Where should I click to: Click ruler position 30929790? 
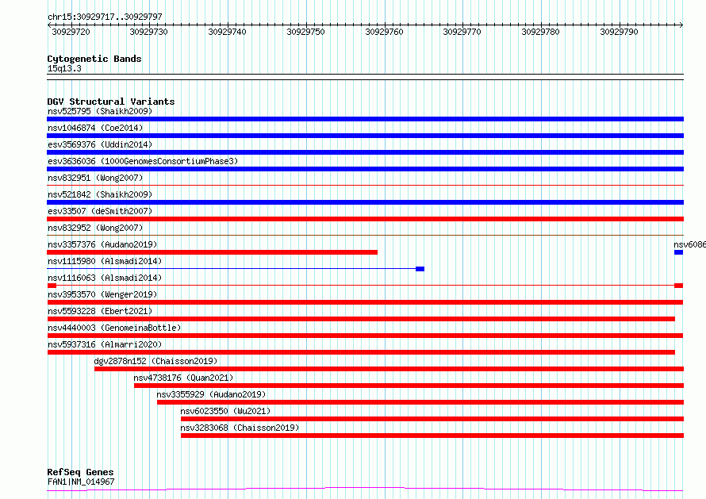click(619, 32)
